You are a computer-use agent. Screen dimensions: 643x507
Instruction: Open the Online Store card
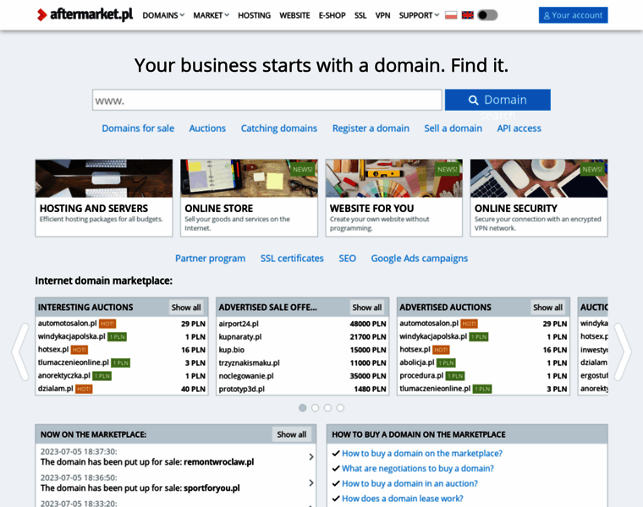click(249, 198)
